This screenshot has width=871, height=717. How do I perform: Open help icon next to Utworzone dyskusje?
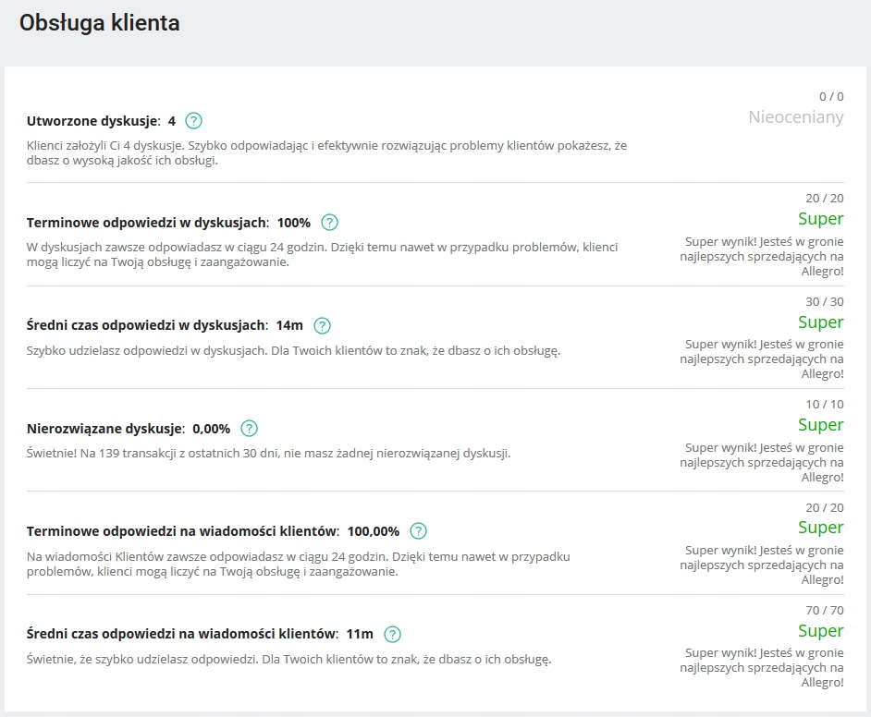click(193, 120)
